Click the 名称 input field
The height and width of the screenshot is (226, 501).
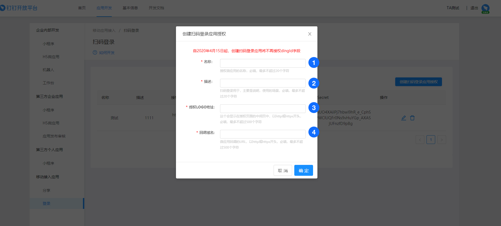coord(262,63)
